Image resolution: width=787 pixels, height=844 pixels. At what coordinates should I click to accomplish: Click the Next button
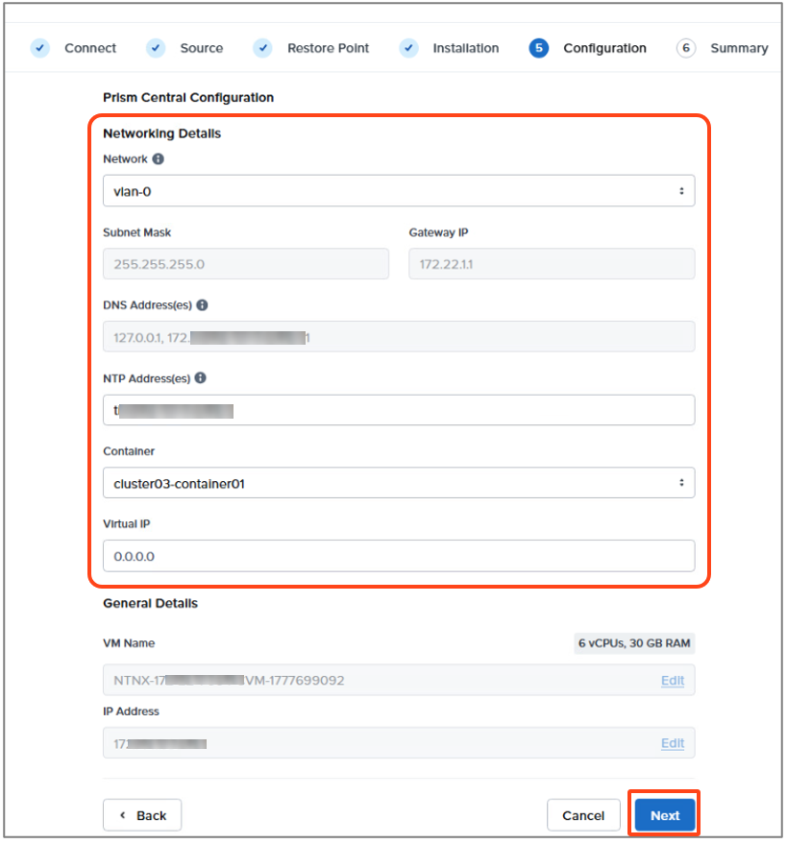665,815
